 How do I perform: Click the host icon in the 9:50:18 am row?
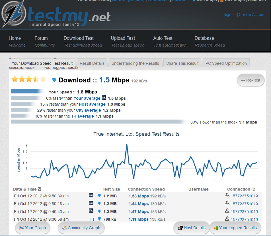[x=91, y=203]
